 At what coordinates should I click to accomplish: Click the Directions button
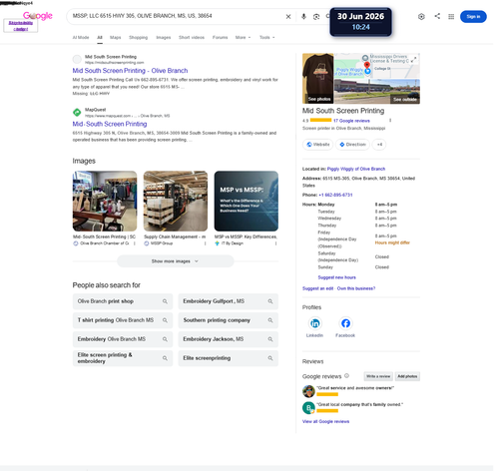tap(352, 145)
